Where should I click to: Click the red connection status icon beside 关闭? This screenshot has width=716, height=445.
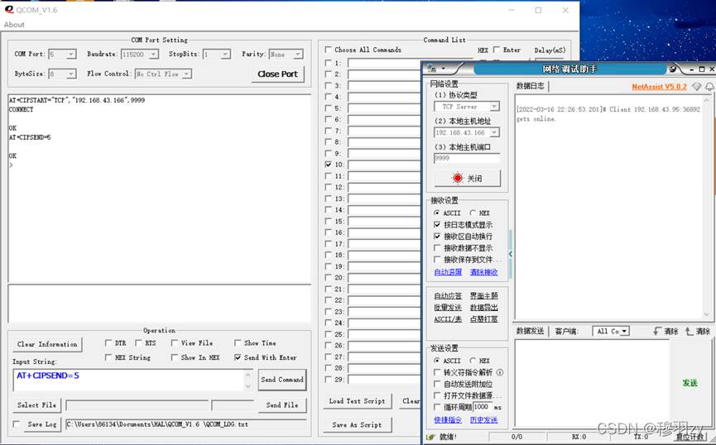458,178
